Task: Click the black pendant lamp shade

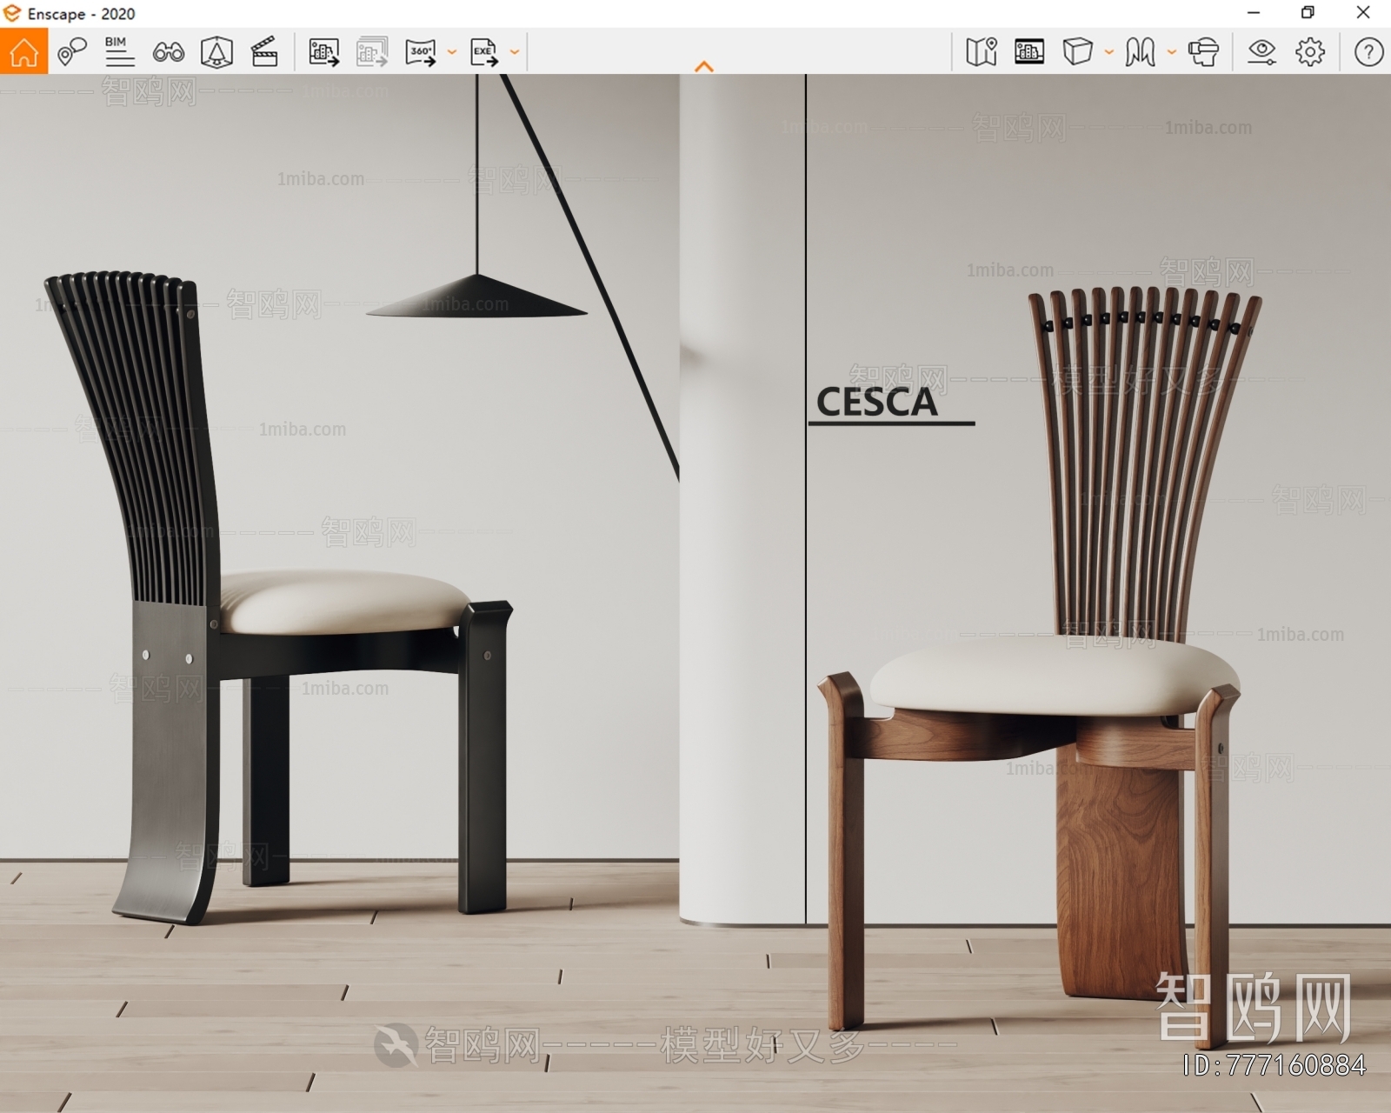Action: click(x=476, y=297)
